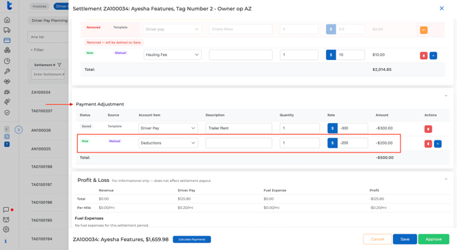The height and width of the screenshot is (250, 457).
Task: Add a row after Hauling Fee
Action: point(433,55)
